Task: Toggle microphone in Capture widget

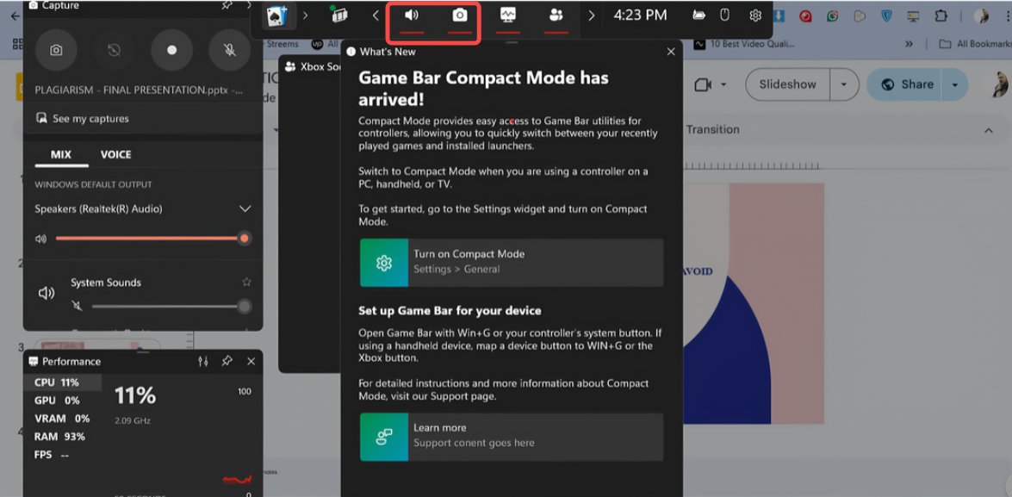Action: tap(230, 50)
